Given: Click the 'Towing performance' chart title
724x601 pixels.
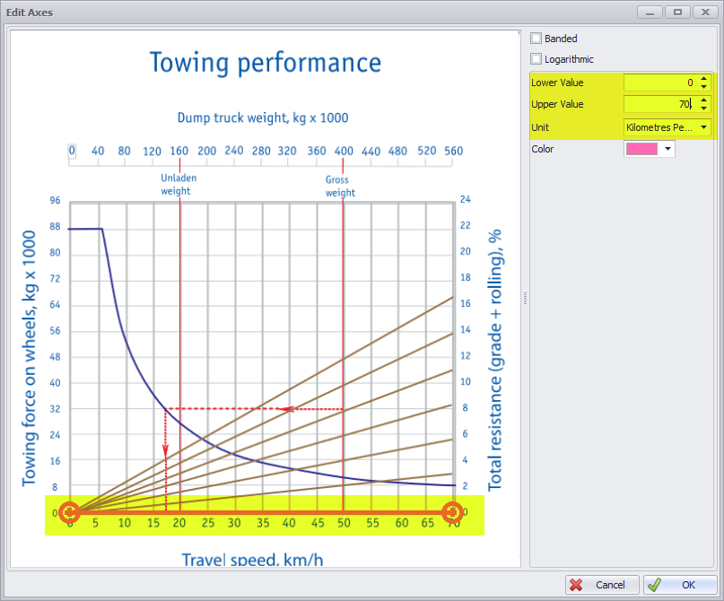Looking at the screenshot, I should point(266,63).
